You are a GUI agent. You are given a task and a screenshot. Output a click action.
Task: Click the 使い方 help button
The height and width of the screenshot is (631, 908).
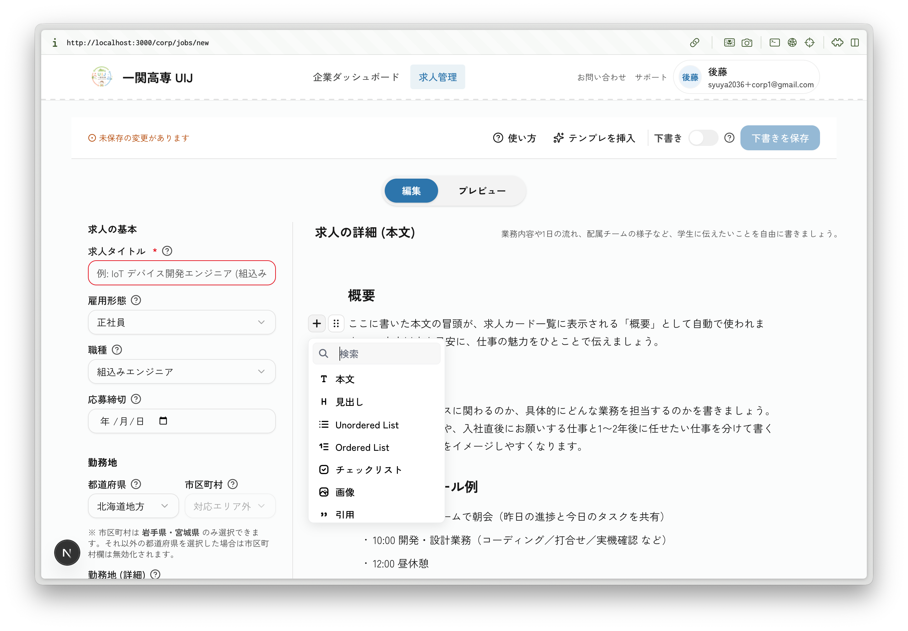click(x=515, y=138)
